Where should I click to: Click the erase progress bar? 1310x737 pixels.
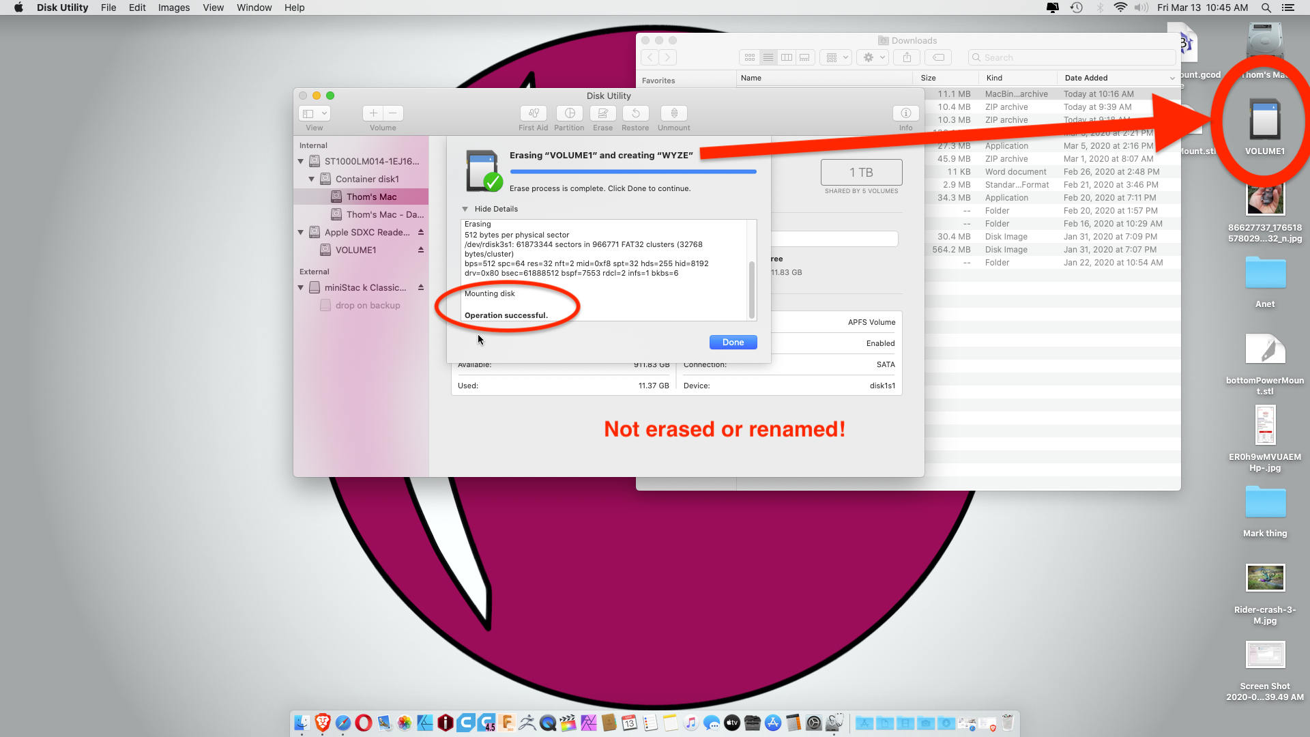pyautogui.click(x=632, y=172)
